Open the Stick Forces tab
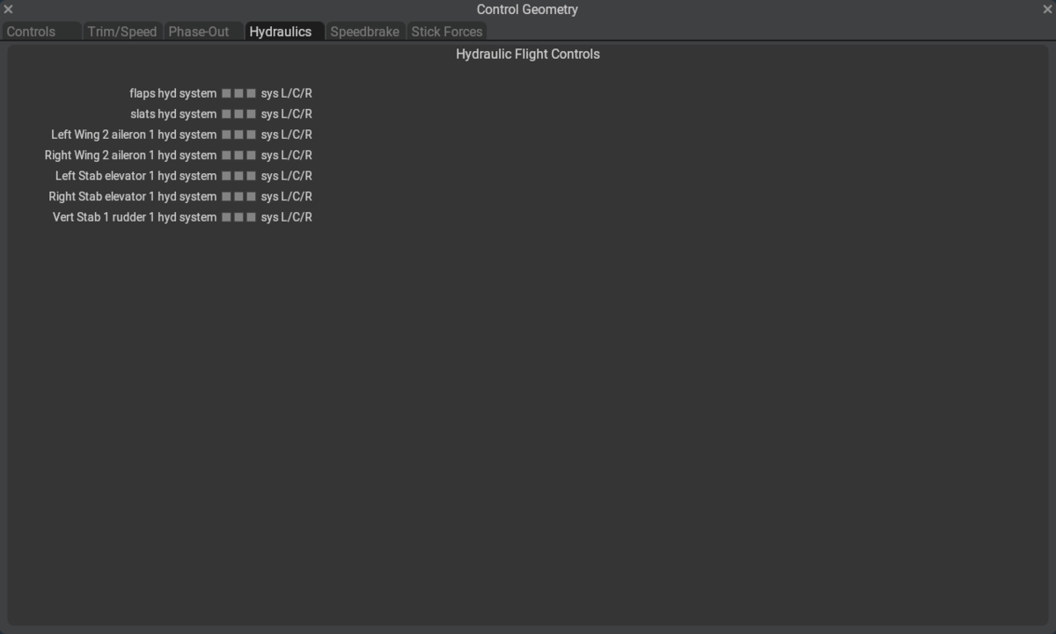This screenshot has width=1056, height=634. tap(447, 32)
